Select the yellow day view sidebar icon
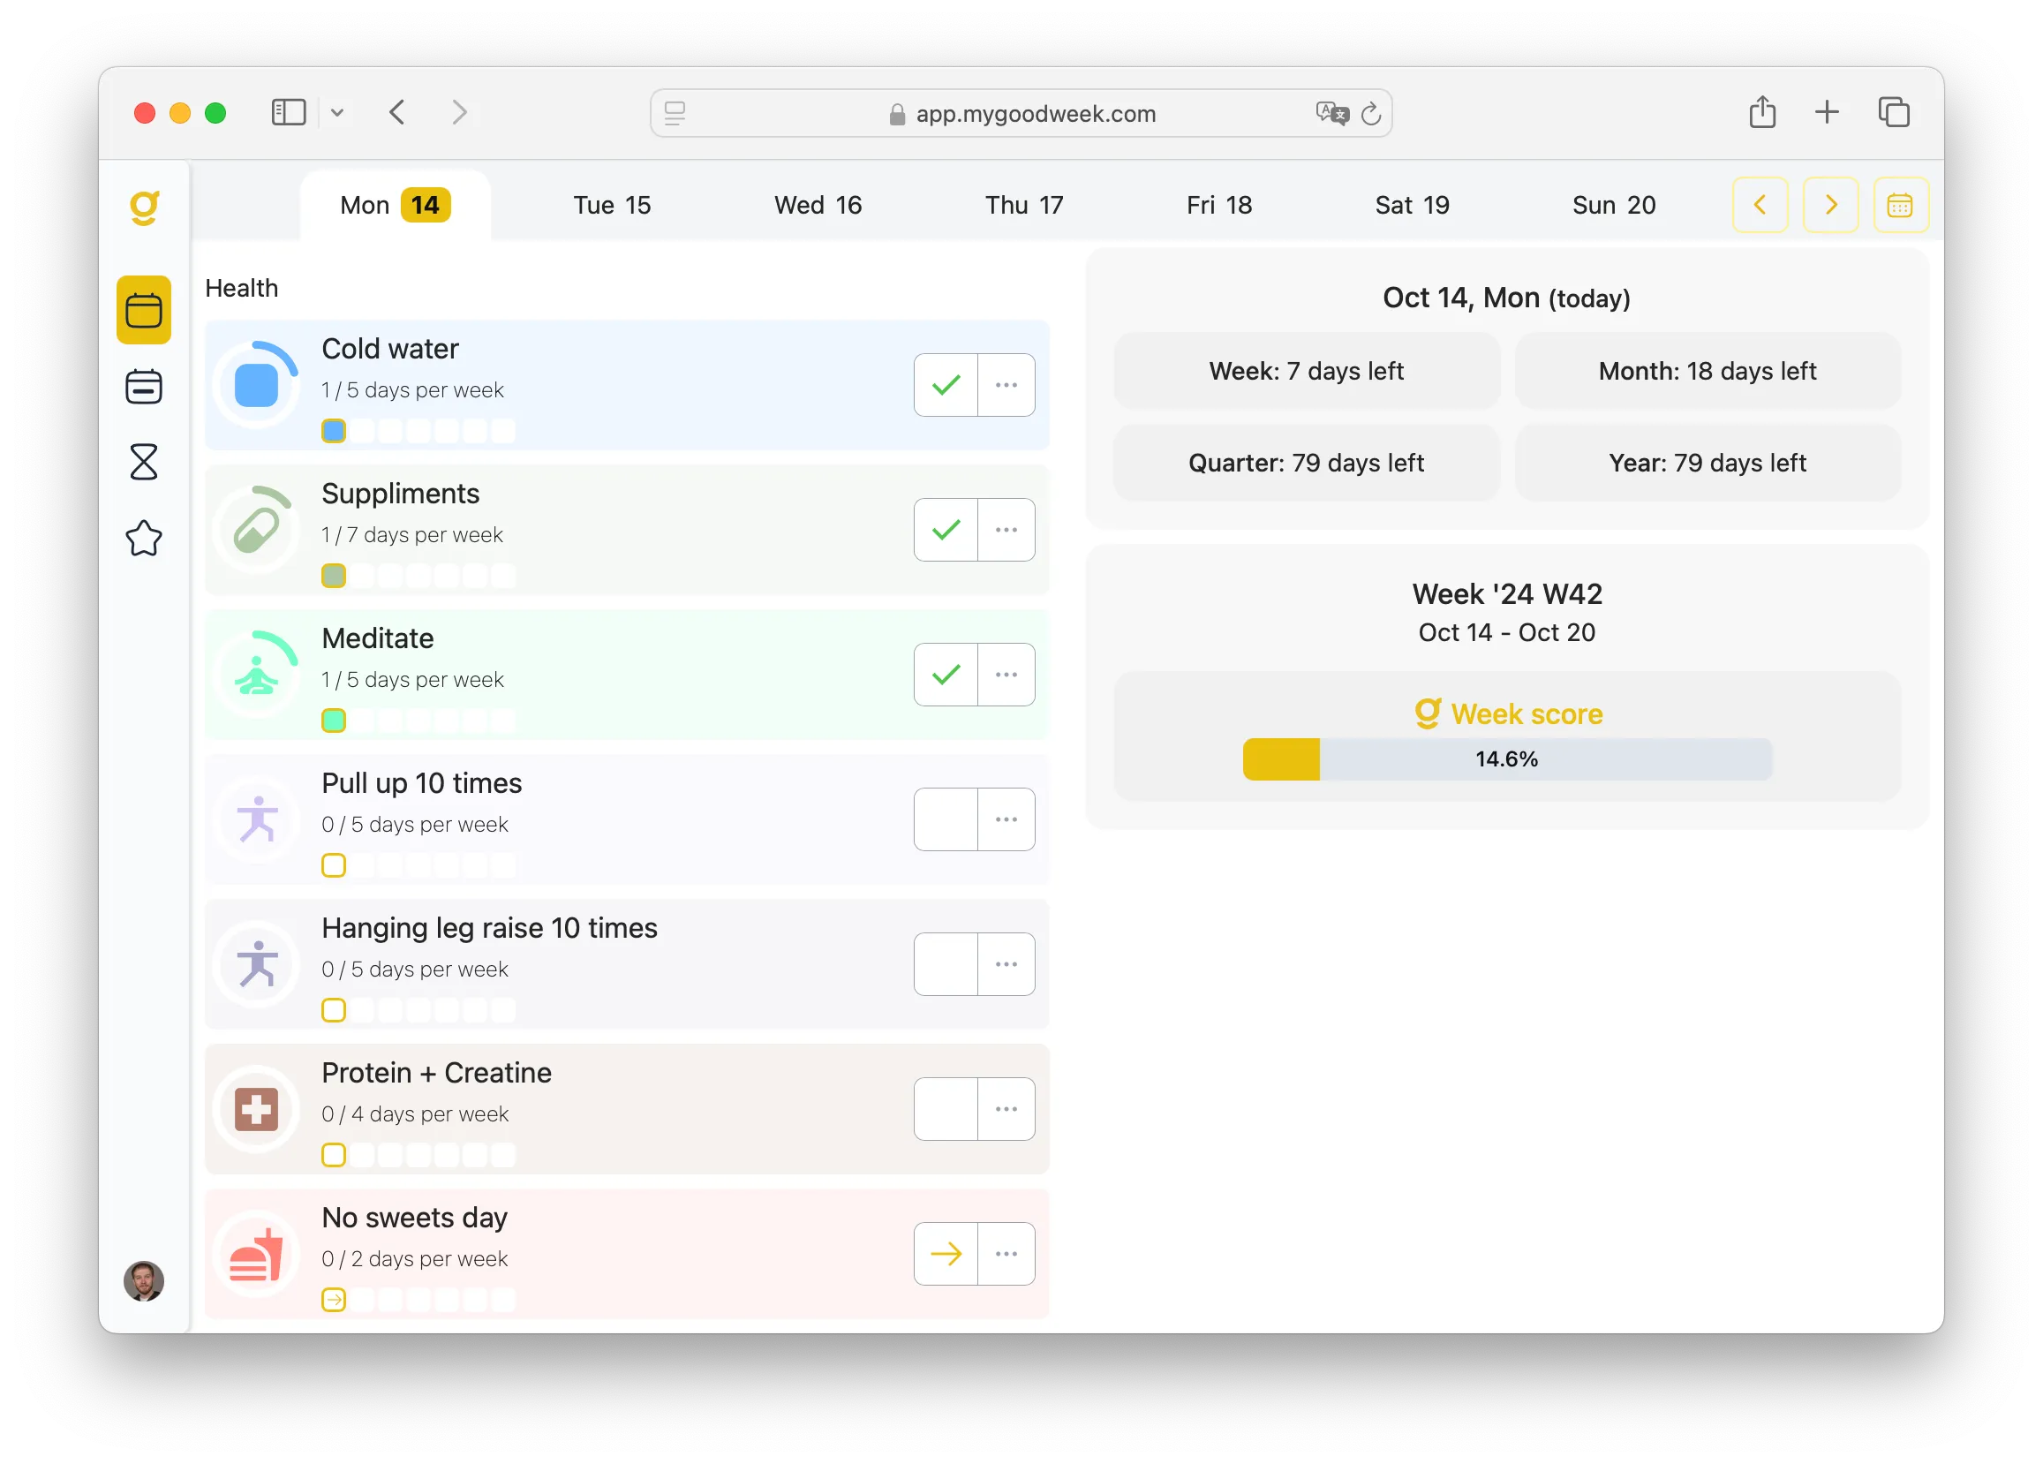 pos(144,310)
